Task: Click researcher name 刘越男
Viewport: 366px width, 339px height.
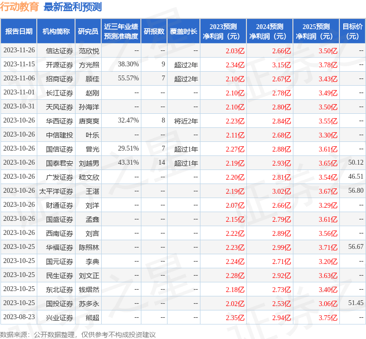Action: click(x=89, y=163)
